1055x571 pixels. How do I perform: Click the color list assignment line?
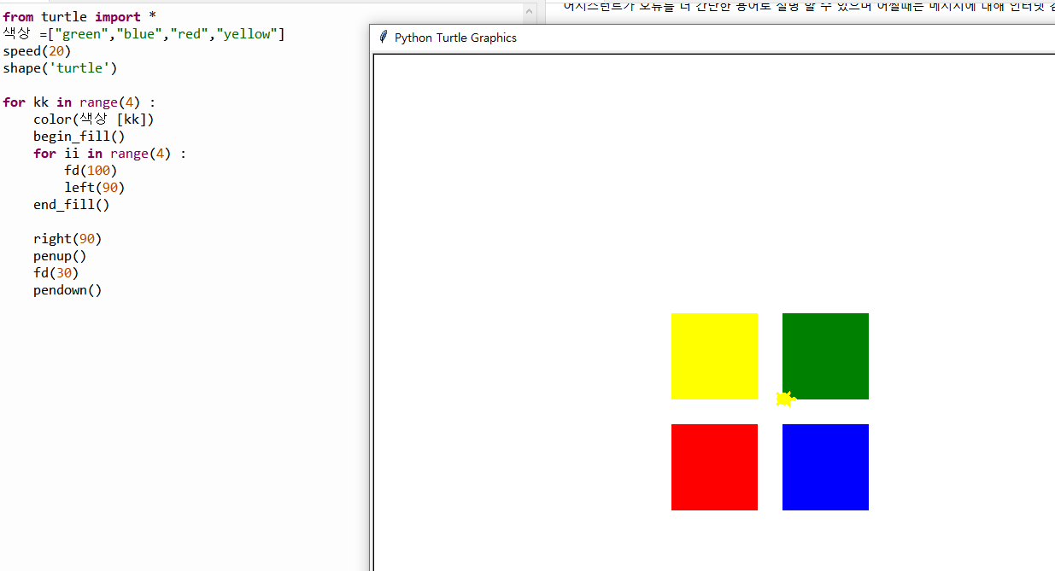(x=144, y=34)
